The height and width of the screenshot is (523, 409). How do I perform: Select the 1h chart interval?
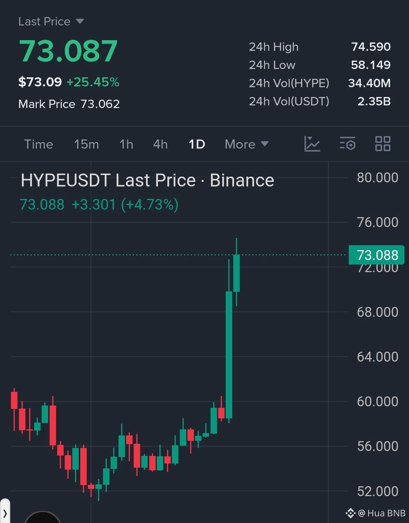[126, 144]
